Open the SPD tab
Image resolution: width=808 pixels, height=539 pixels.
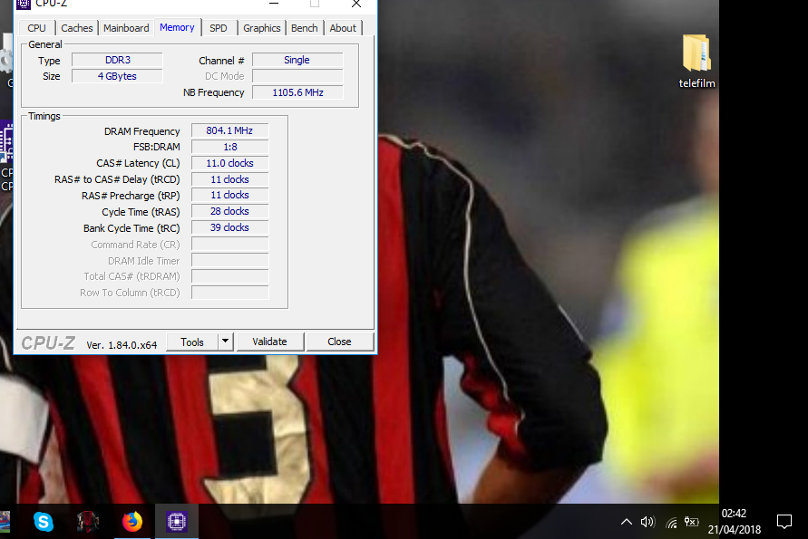(219, 28)
